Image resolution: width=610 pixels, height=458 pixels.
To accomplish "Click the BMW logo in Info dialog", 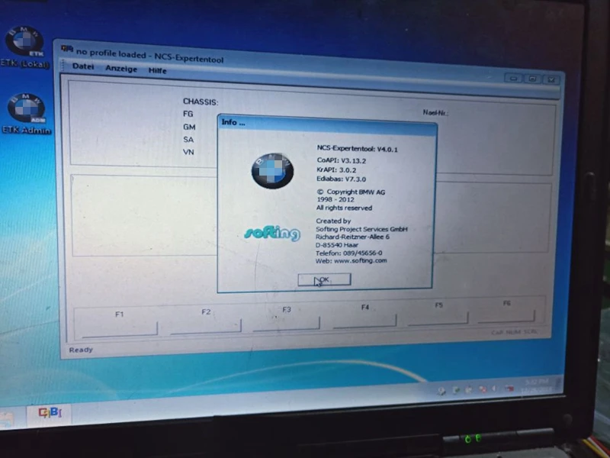I will tap(272, 170).
